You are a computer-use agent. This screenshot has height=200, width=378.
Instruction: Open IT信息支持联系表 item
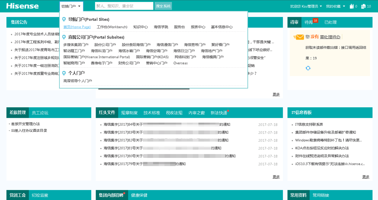(309, 125)
